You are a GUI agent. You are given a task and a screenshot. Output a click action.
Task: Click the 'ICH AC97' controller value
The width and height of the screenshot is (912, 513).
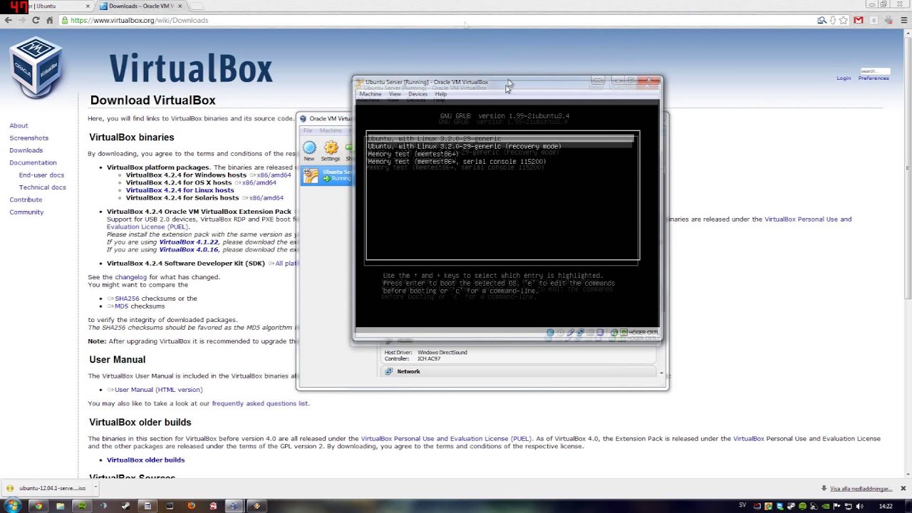[429, 359]
